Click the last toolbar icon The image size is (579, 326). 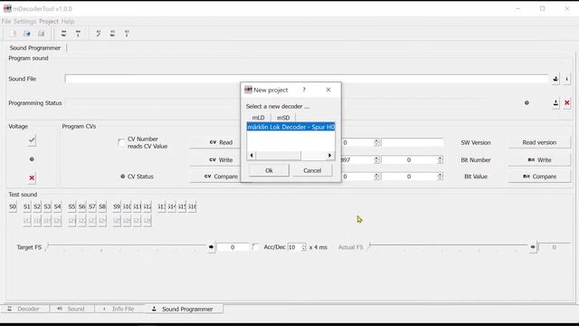click(127, 34)
